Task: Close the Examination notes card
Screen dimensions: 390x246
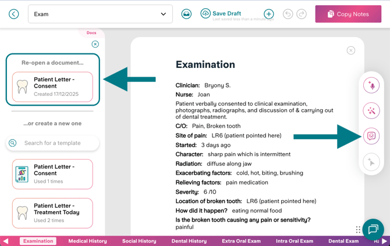Action: [x=351, y=50]
